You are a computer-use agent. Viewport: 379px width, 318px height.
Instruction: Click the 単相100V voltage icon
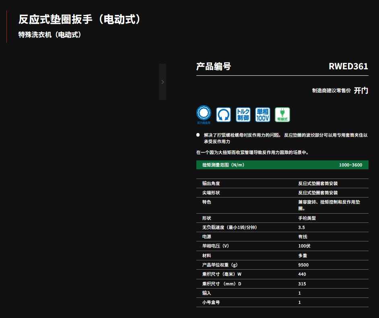(x=263, y=114)
